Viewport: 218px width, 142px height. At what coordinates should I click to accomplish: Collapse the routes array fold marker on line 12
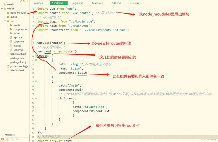(x=36, y=56)
